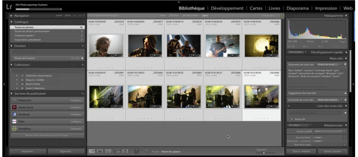The width and height of the screenshot is (358, 157).
Task: Toggle the library filter lock icon
Action: [281, 16]
